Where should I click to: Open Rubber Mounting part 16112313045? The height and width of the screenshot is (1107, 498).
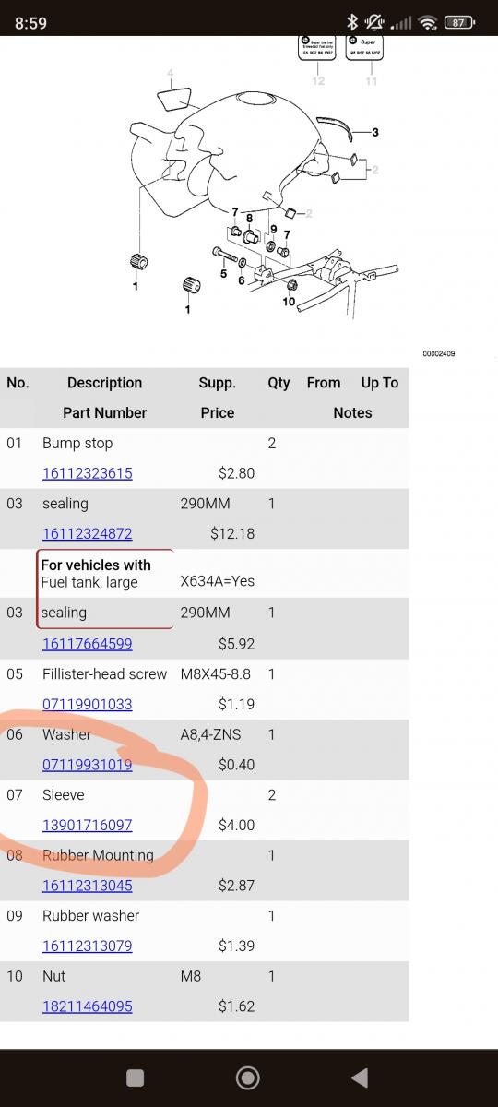click(88, 886)
